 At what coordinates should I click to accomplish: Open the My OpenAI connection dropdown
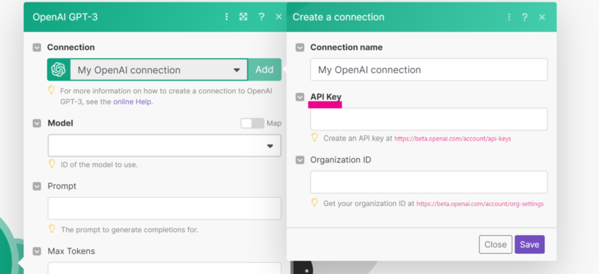point(159,69)
